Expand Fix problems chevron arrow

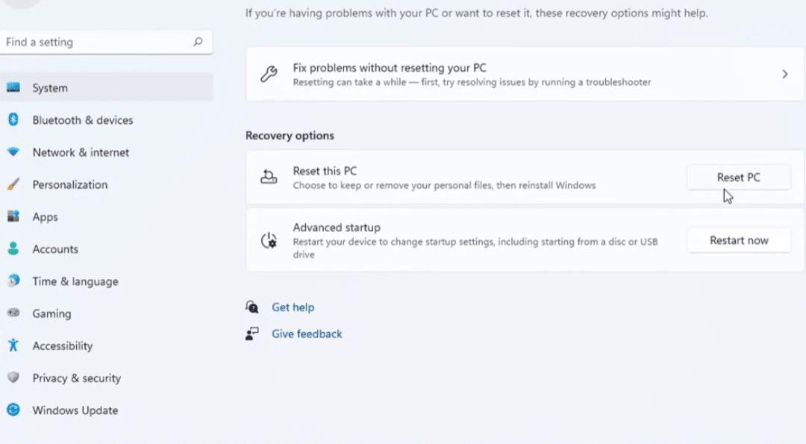point(784,74)
